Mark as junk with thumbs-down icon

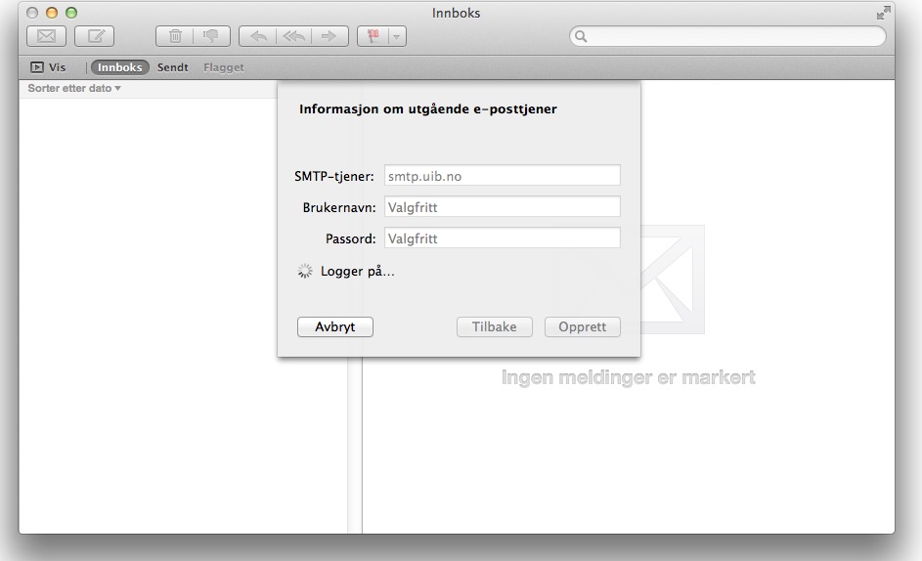coord(212,37)
